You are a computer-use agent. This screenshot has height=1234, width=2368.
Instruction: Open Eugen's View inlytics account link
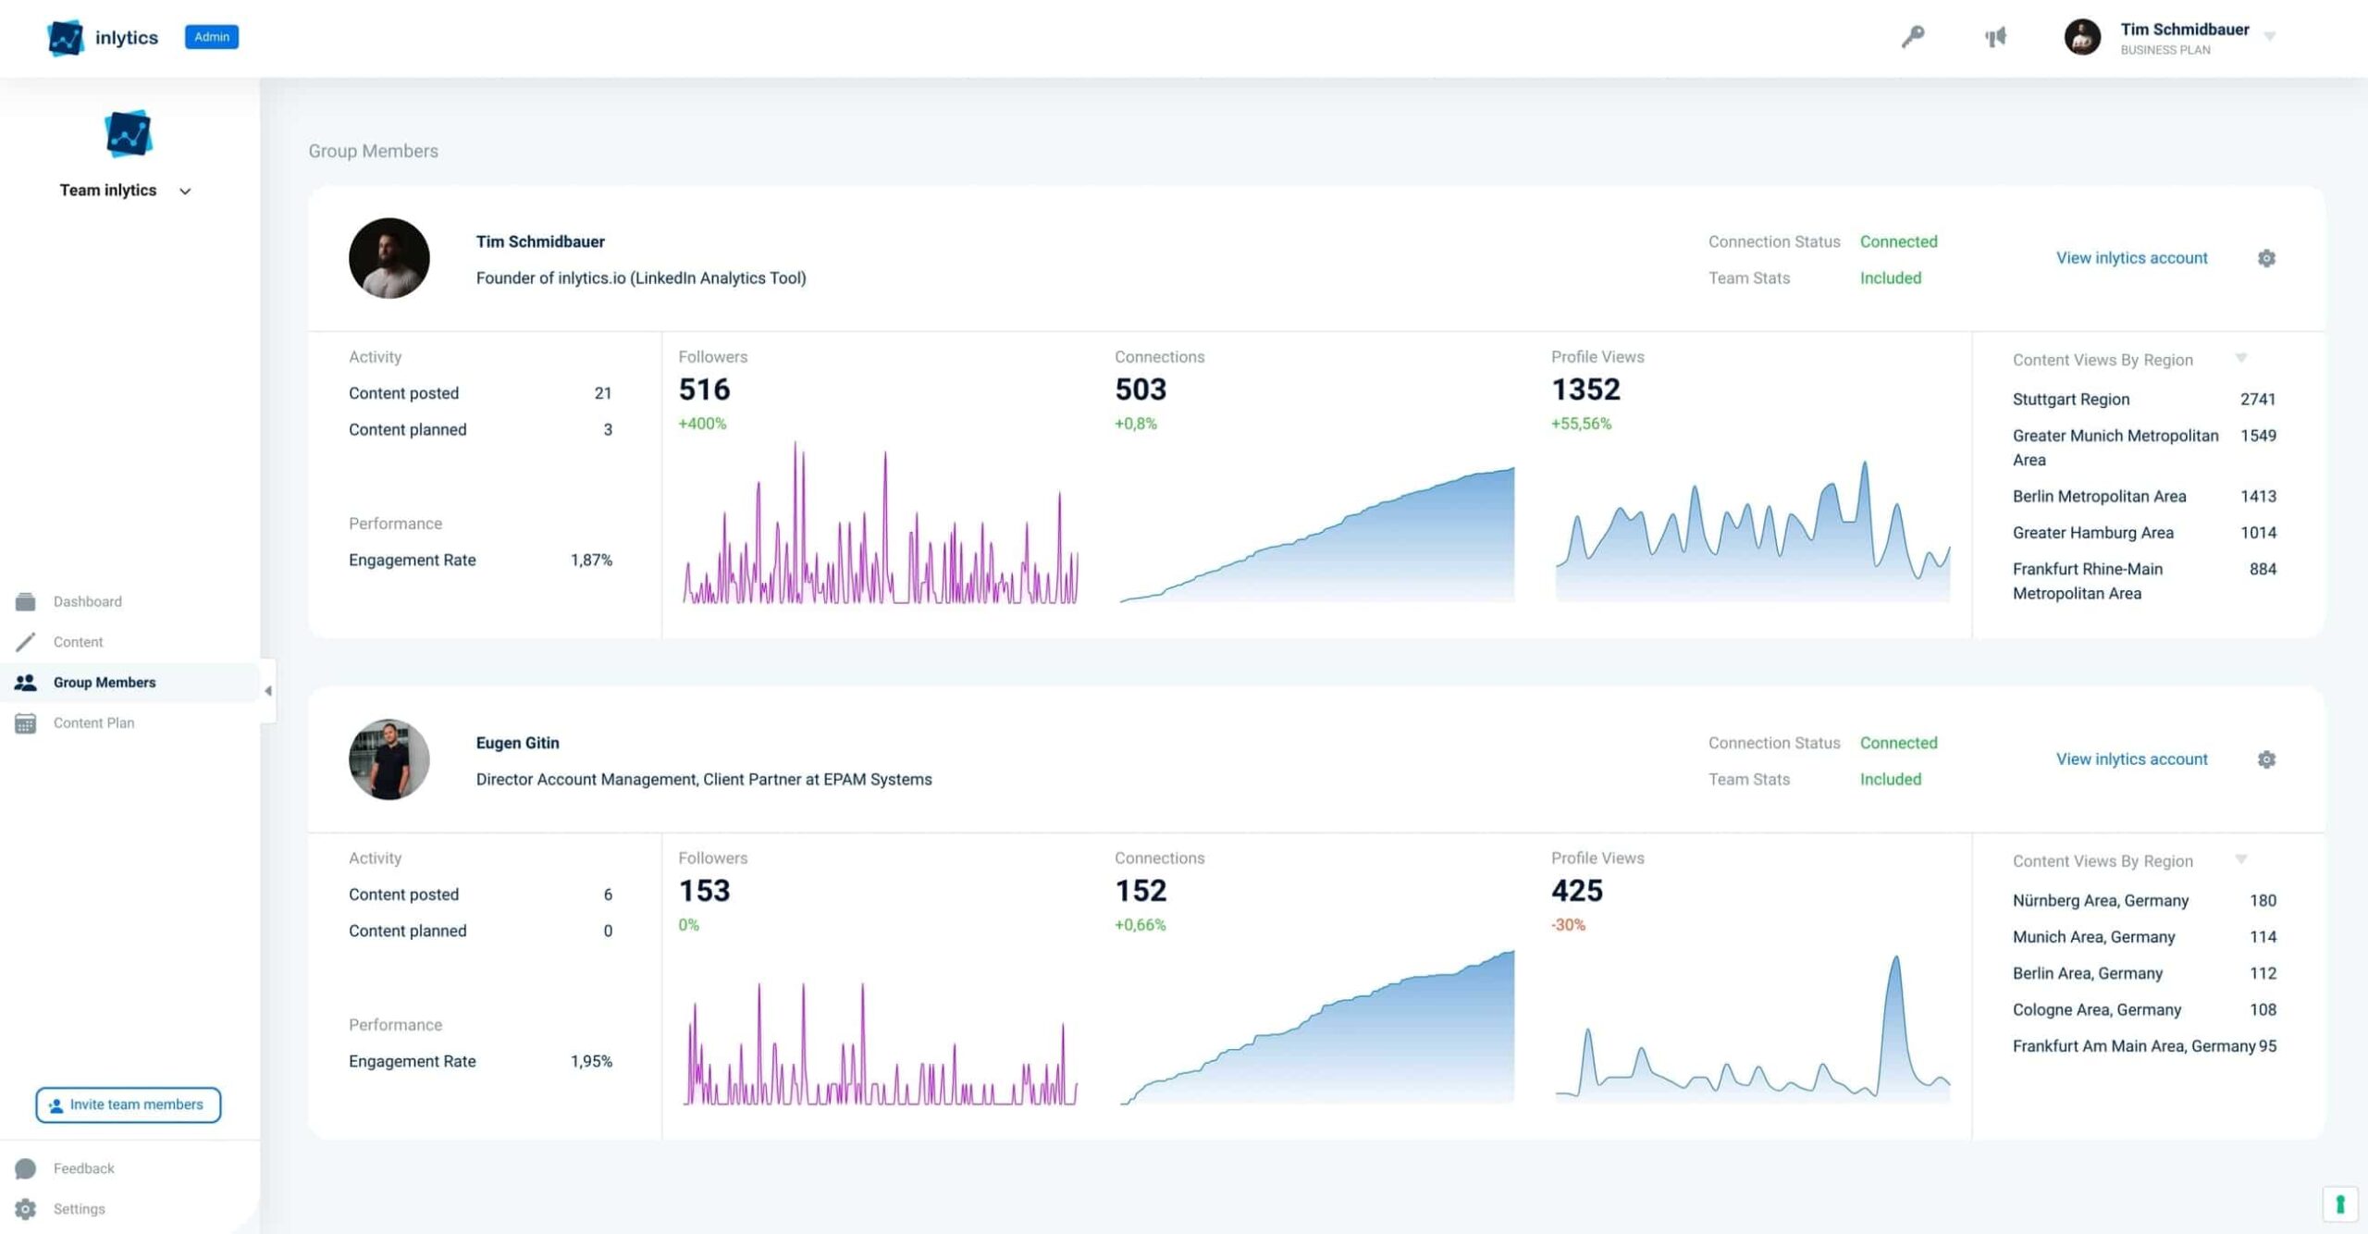2130,759
